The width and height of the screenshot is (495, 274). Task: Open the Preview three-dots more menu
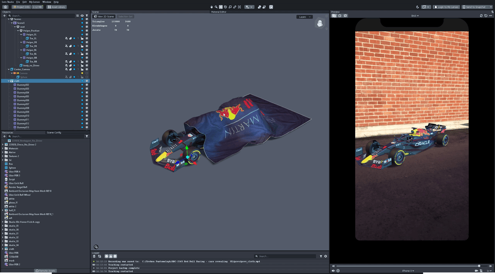(x=490, y=15)
